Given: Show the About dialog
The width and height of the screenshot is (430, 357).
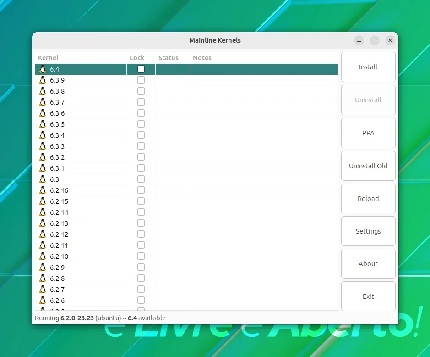Looking at the screenshot, I should [x=368, y=263].
